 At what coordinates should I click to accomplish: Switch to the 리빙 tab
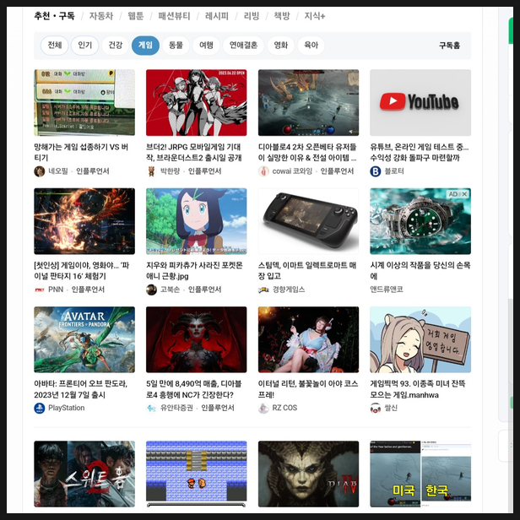pos(252,16)
